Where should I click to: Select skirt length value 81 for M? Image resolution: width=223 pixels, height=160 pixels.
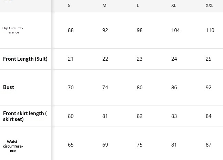tap(105, 116)
